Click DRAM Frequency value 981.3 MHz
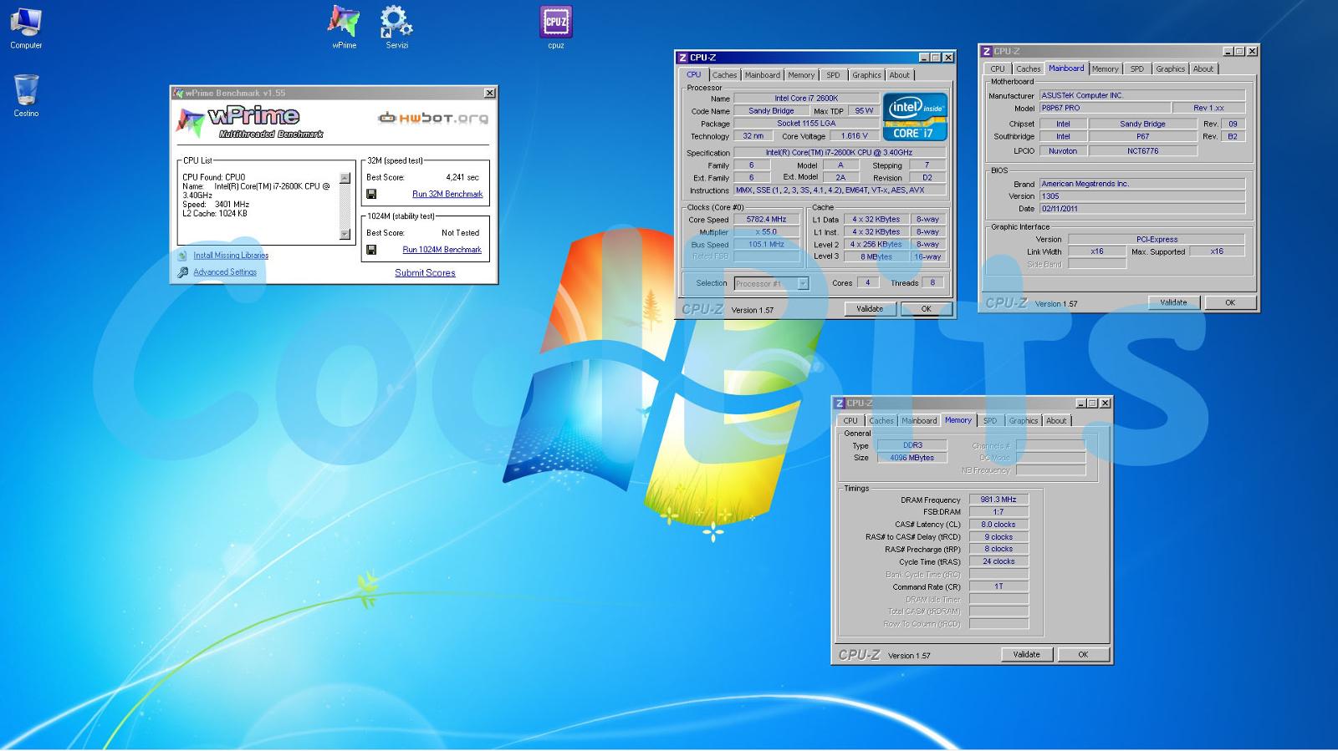Image resolution: width=1338 pixels, height=751 pixels. 998,500
